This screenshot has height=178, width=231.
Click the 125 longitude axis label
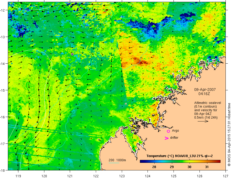[174, 176]
